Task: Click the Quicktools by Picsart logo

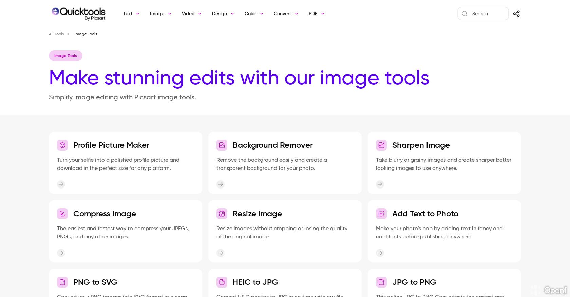Action: coord(78,14)
